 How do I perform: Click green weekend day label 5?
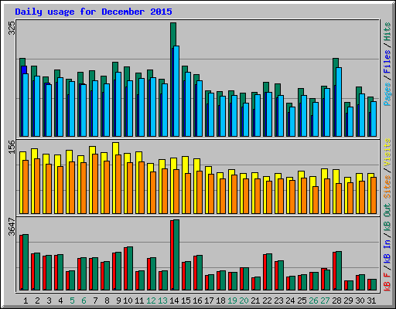point(72,301)
